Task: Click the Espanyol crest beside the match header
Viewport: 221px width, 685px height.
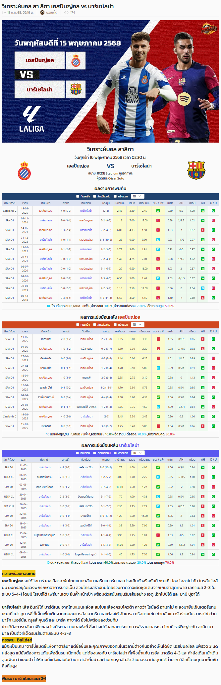Action: (25, 171)
